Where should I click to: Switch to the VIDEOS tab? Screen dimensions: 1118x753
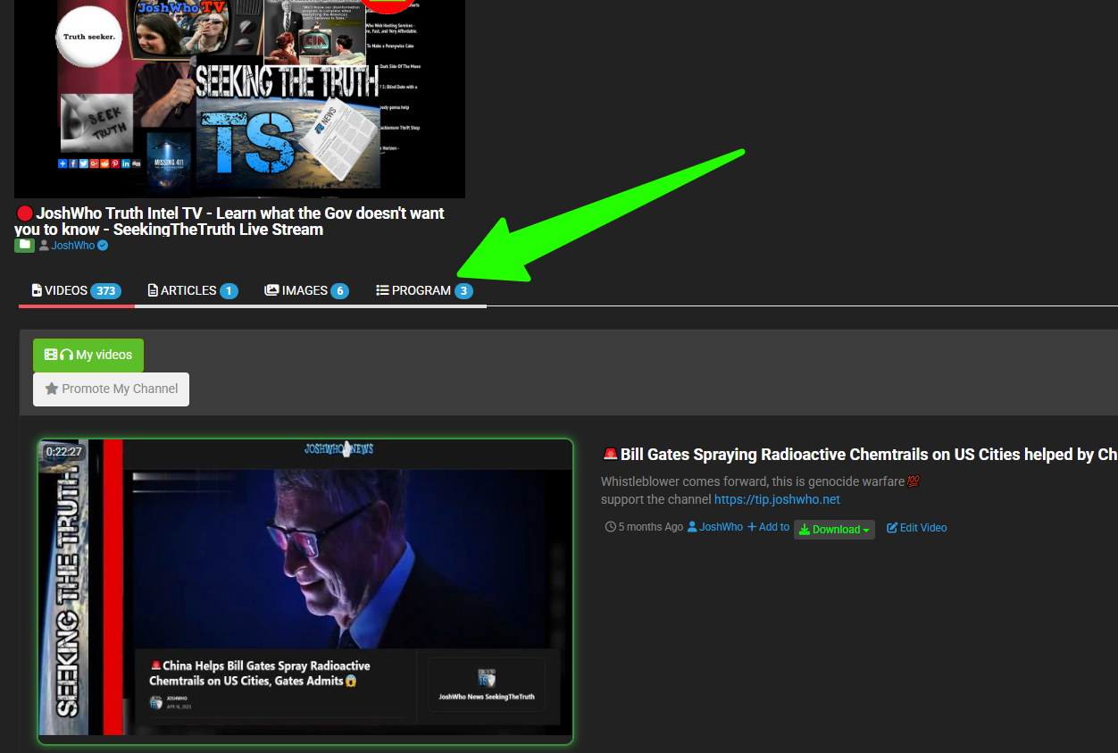pos(76,290)
